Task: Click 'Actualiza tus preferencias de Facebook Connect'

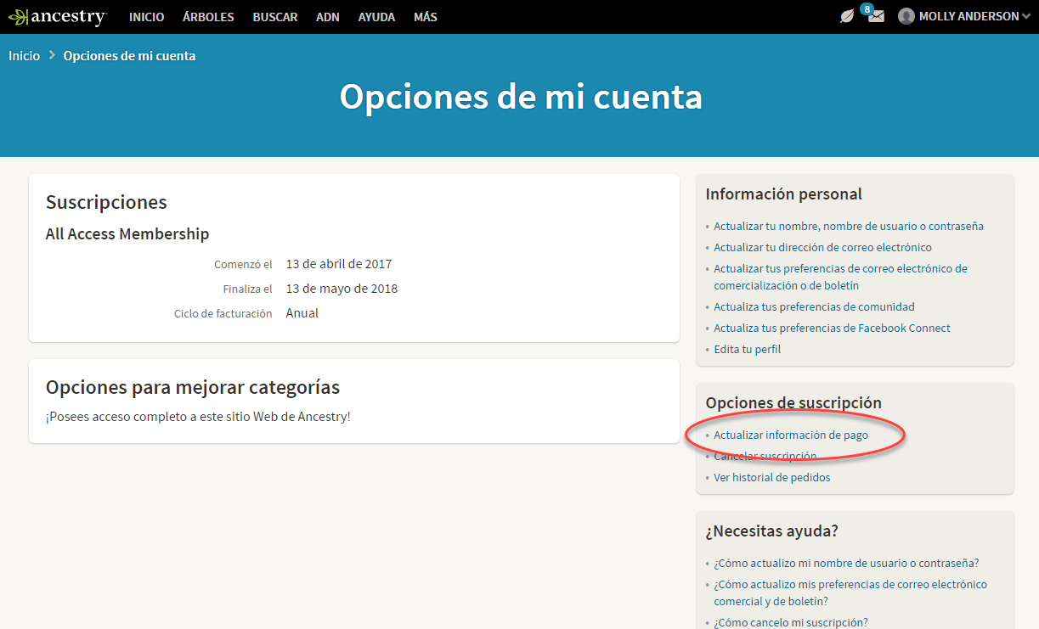Action: (832, 329)
